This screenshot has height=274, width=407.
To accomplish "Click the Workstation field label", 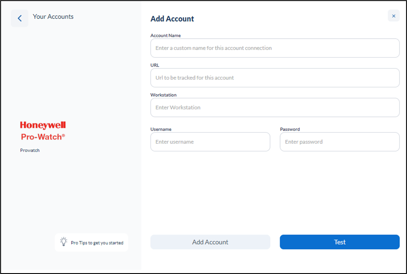I will pyautogui.click(x=163, y=95).
